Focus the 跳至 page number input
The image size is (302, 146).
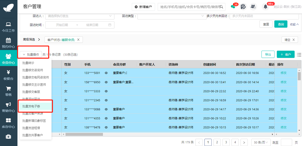click(286, 142)
